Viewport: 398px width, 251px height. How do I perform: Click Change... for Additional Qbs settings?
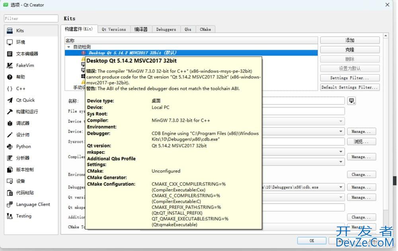361,217
